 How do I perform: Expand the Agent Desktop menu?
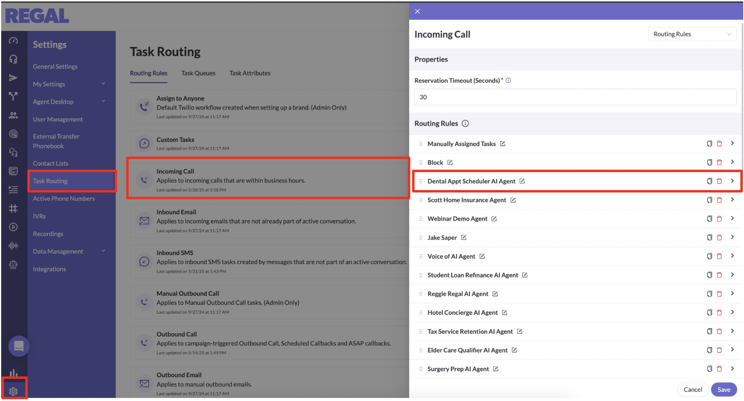[x=69, y=102]
